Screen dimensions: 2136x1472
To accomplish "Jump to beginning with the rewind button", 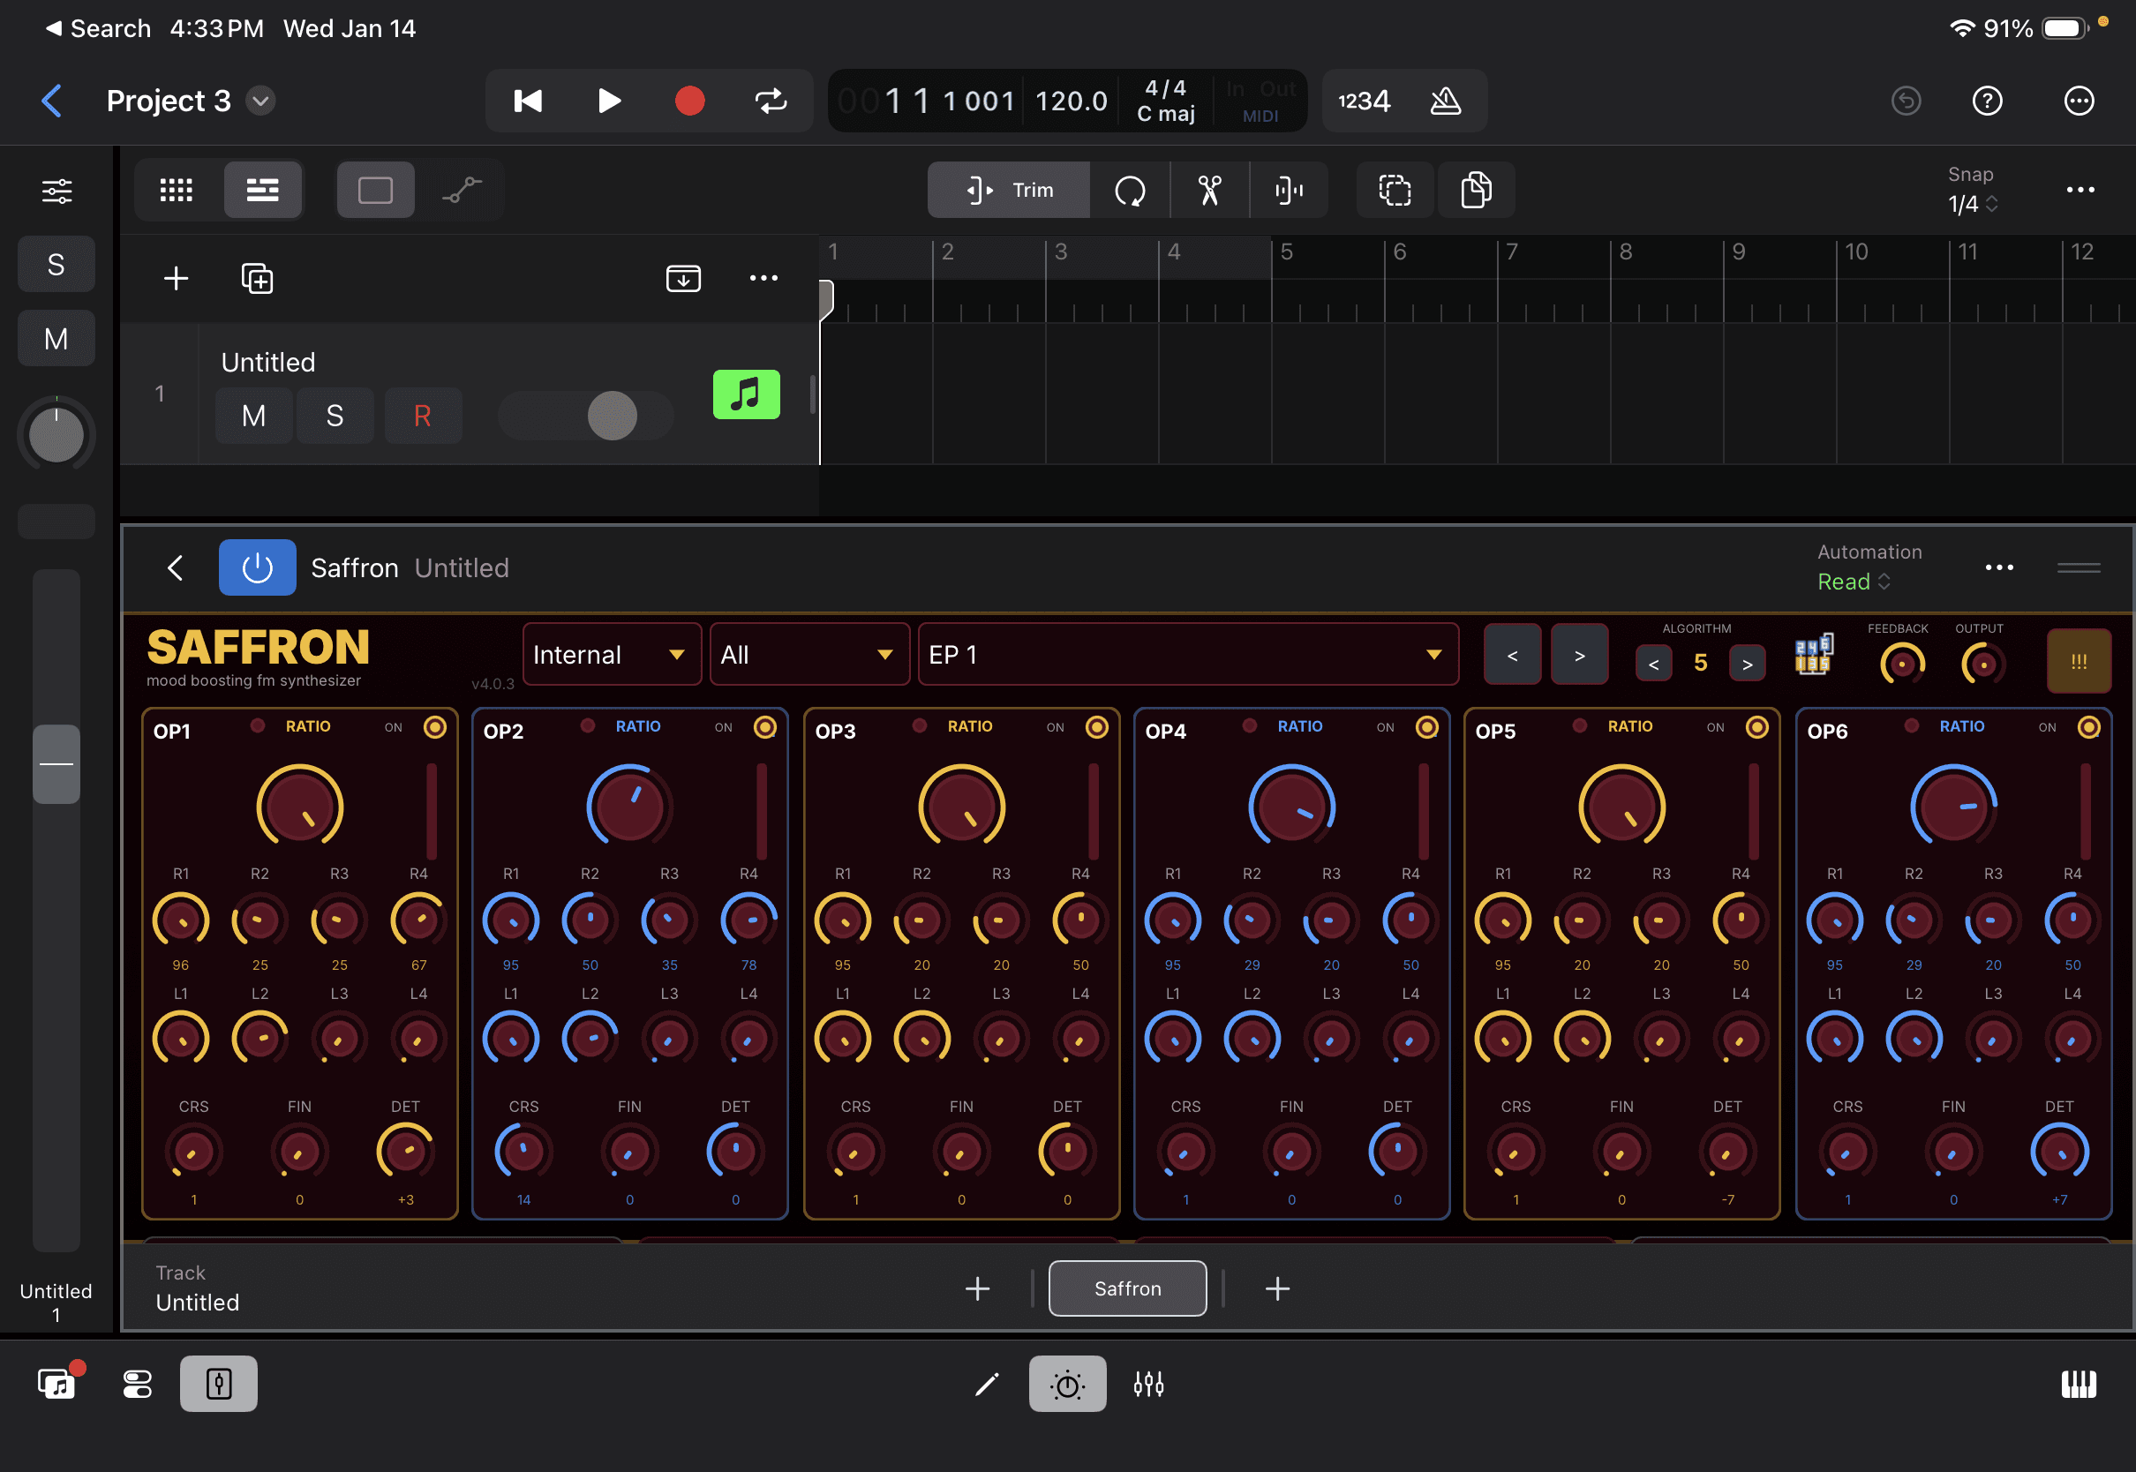I will pos(528,101).
